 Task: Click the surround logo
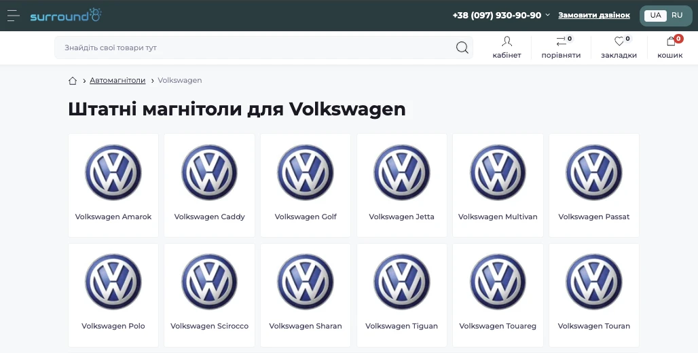click(66, 15)
